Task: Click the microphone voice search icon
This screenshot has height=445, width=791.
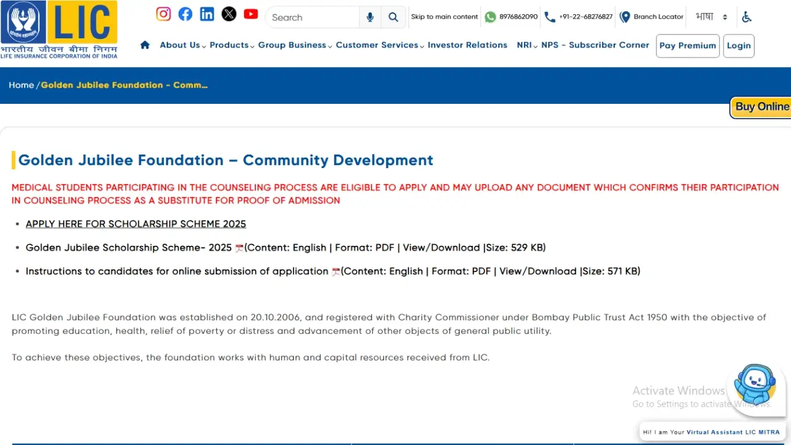Action: (x=370, y=17)
